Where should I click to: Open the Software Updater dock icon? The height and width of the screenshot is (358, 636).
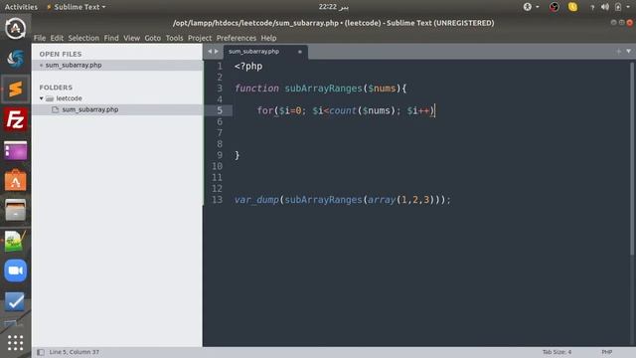(16, 28)
